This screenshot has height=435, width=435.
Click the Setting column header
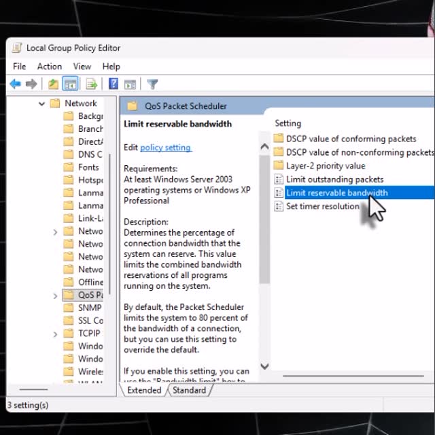point(288,123)
